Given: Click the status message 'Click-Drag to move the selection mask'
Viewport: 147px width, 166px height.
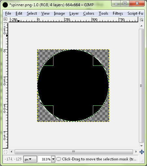Looking at the screenshot, I should tap(99, 159).
